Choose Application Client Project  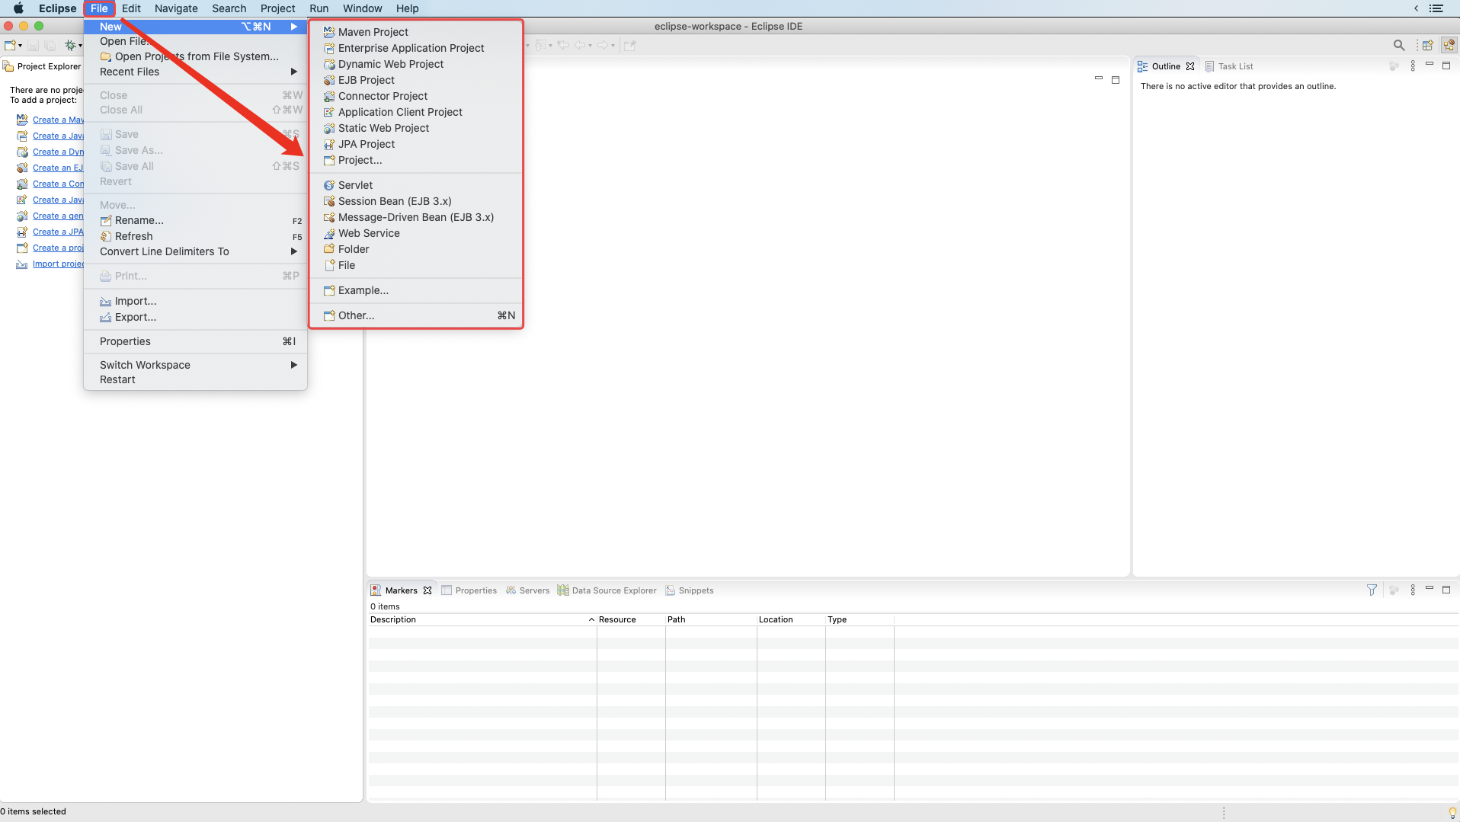tap(416, 112)
